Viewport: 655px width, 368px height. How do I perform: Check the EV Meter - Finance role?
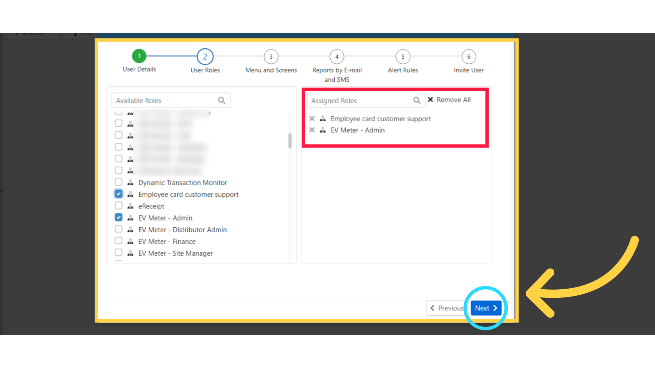[x=118, y=241]
